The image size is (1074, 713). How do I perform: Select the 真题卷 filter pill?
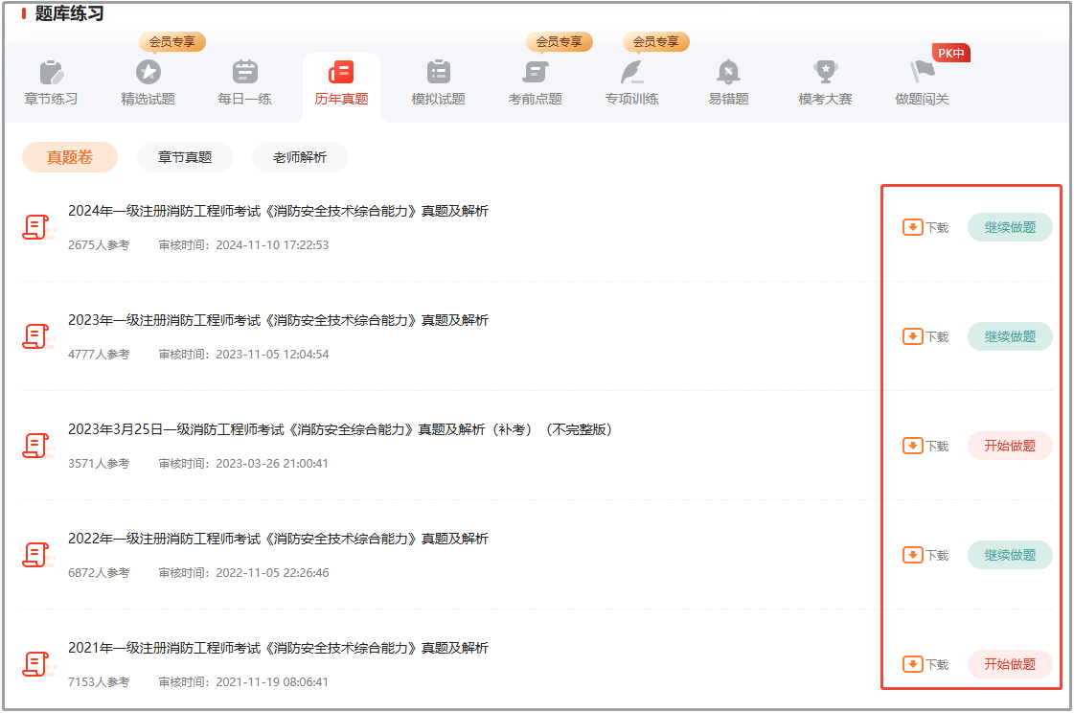click(70, 157)
